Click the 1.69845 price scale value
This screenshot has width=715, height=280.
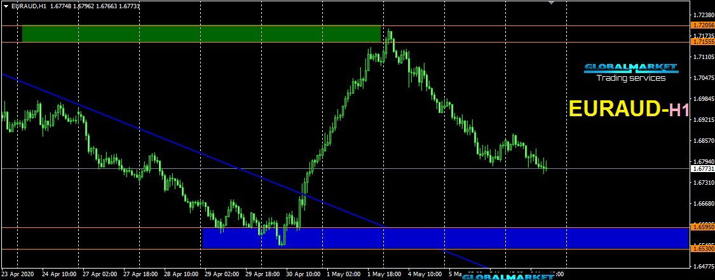pos(703,99)
